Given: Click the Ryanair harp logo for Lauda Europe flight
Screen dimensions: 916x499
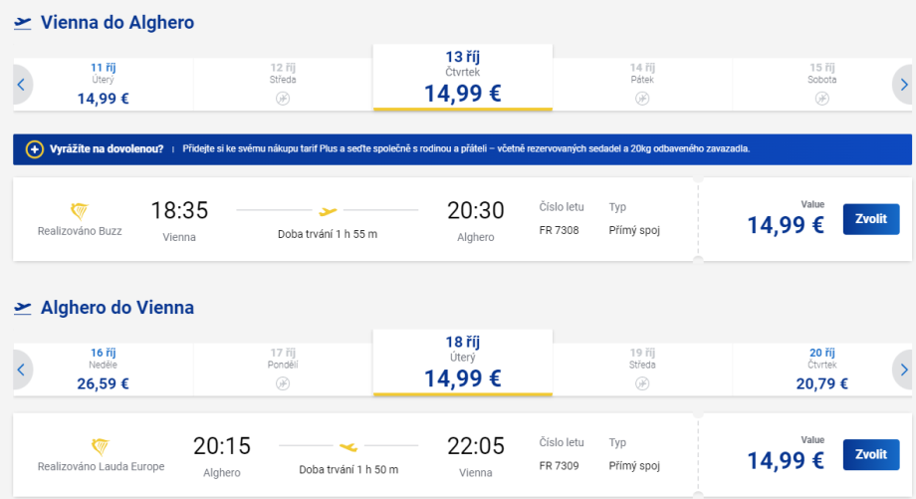Looking at the screenshot, I should [x=101, y=446].
